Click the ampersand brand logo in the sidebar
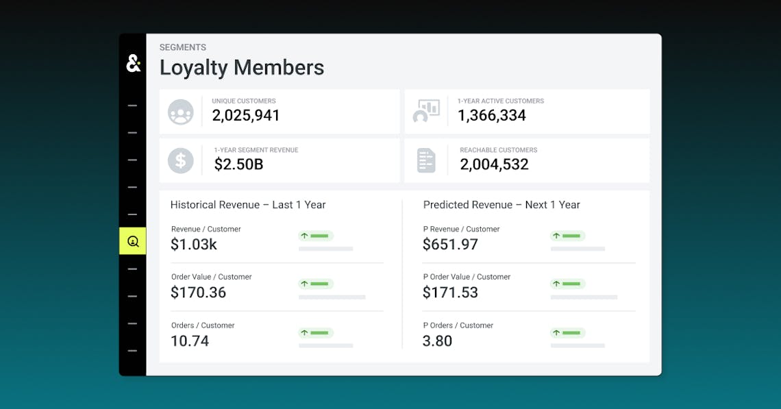 [x=133, y=63]
